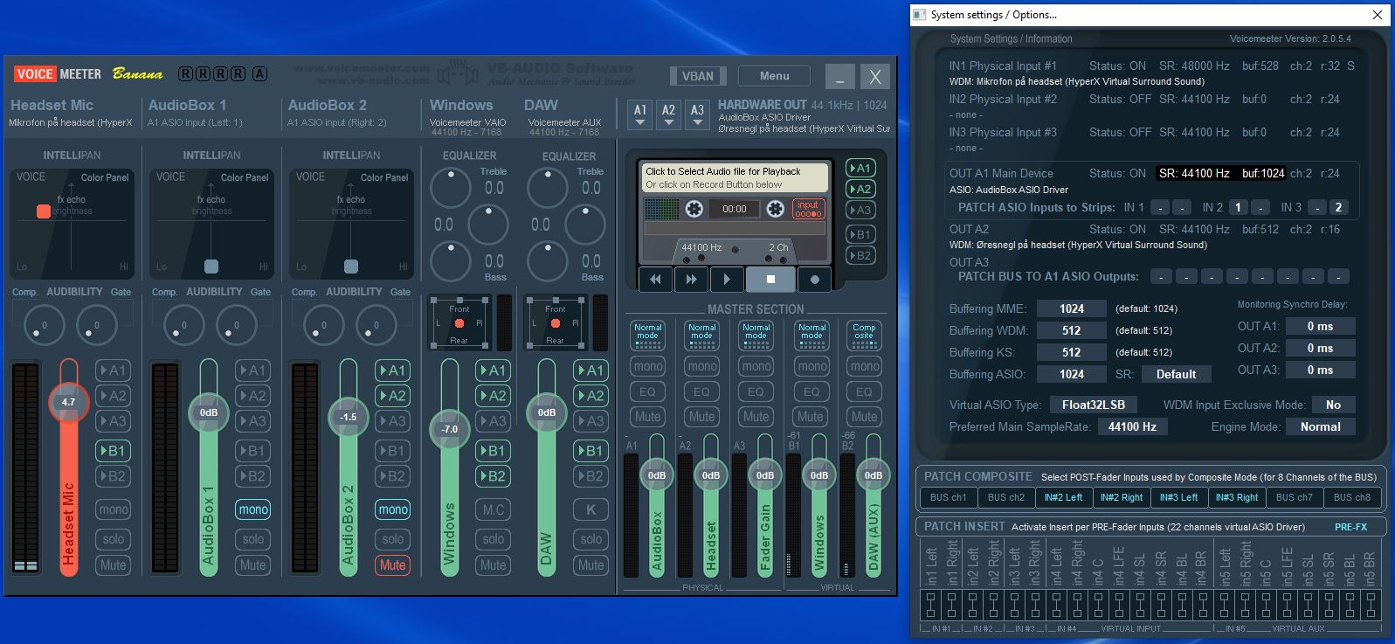Adjust the Headset Mic fader knob
This screenshot has height=644, width=1395.
[x=68, y=402]
